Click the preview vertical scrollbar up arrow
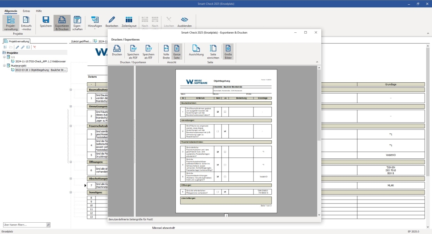The image size is (432, 234). click(319, 67)
